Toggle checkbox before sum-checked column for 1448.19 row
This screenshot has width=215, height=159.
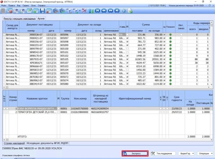pyautogui.click(x=164, y=56)
